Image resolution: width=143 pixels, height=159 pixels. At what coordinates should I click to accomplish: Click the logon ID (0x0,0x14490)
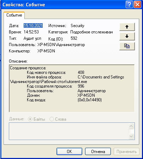click(90, 100)
